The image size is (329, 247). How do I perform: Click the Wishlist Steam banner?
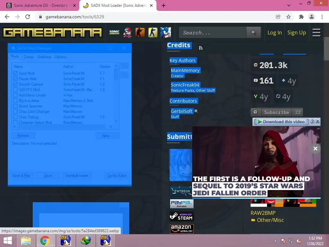(182, 216)
